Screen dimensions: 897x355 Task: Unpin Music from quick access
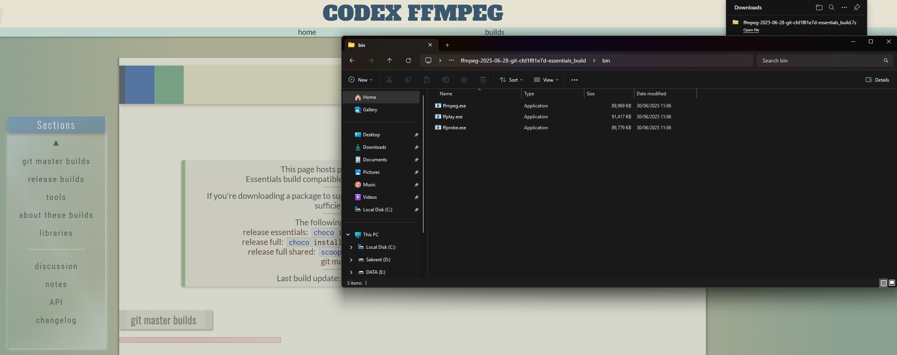[417, 185]
